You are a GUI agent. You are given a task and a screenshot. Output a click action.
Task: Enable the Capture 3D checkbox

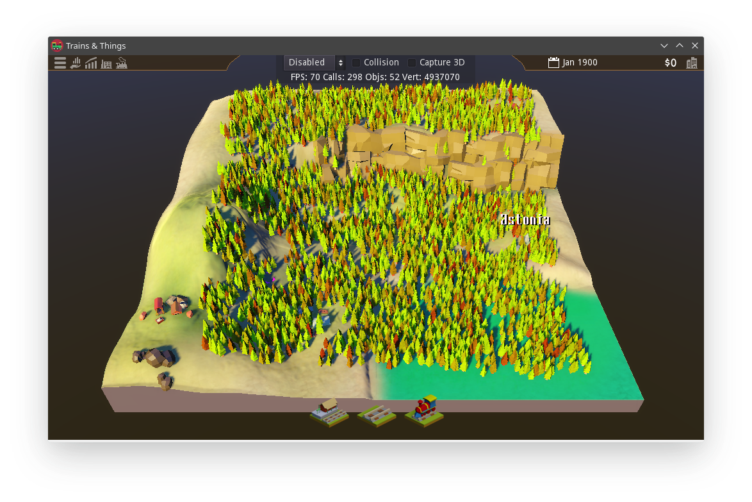[x=411, y=62]
